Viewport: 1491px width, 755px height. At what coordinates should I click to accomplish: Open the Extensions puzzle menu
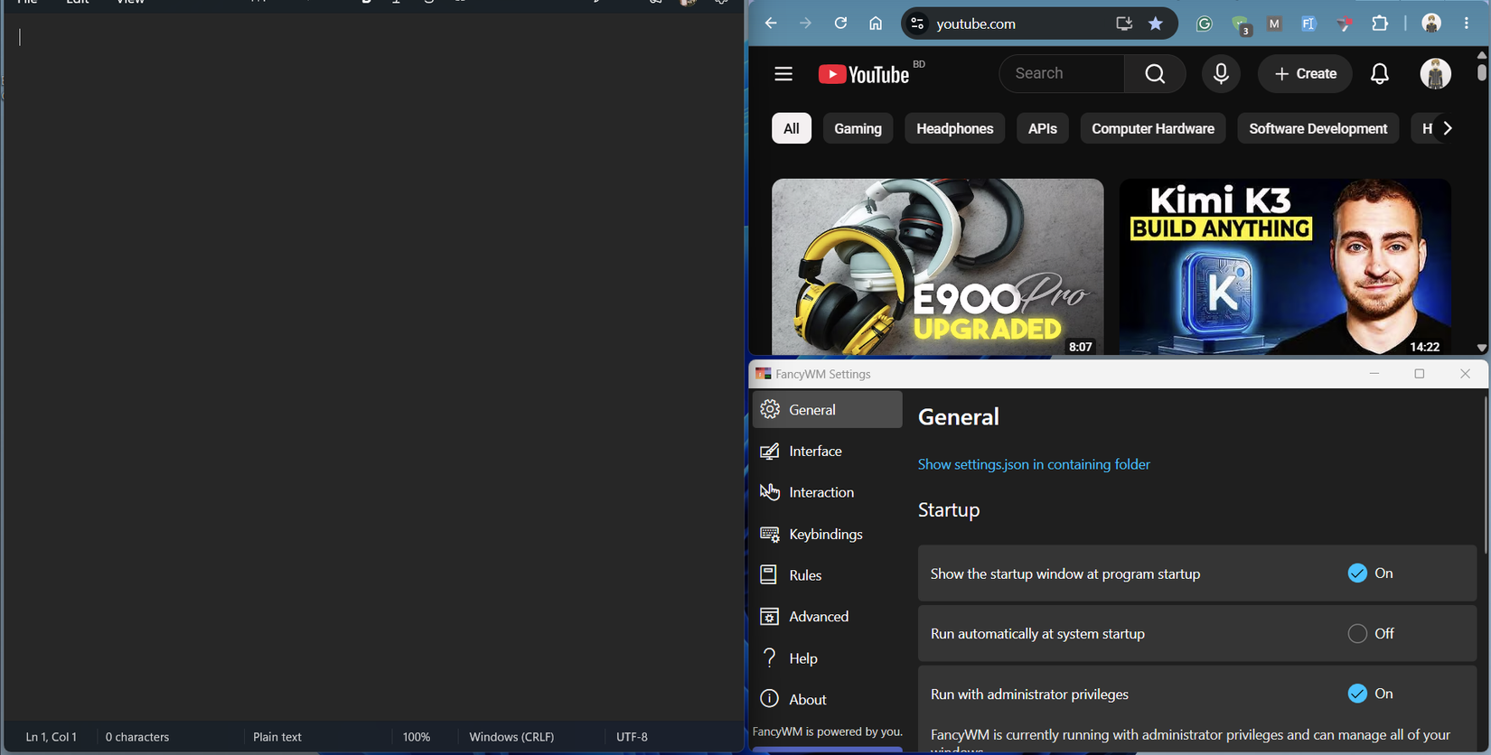coord(1380,24)
